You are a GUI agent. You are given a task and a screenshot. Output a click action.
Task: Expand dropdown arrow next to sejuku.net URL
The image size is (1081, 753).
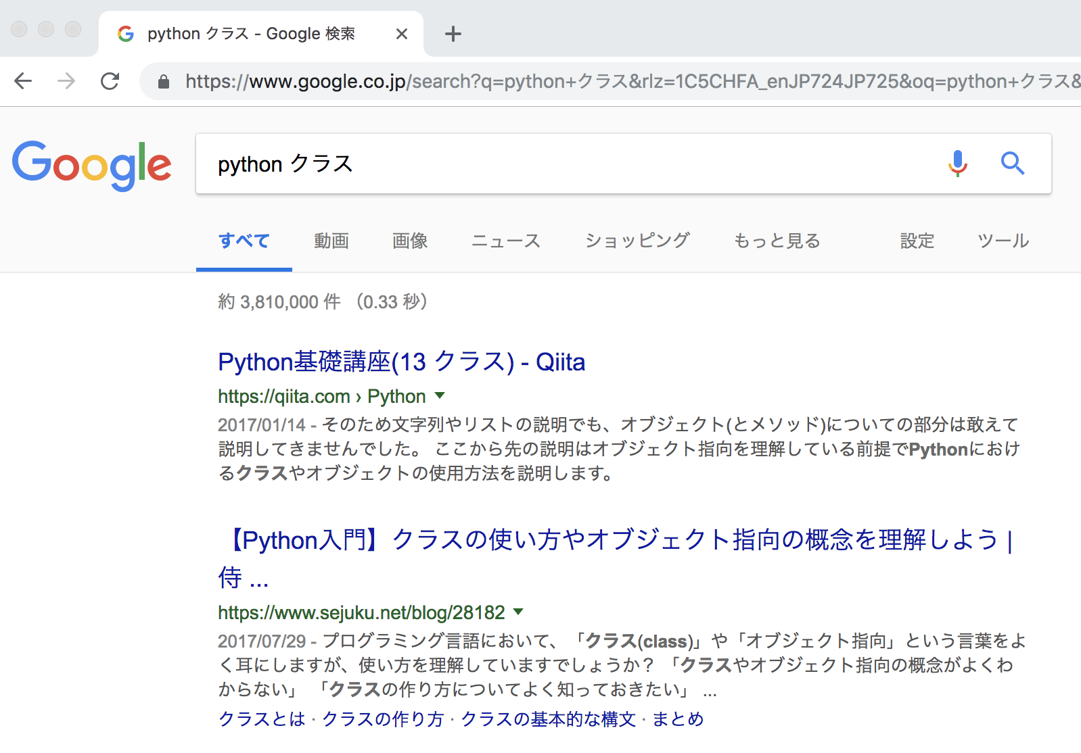coord(518,612)
